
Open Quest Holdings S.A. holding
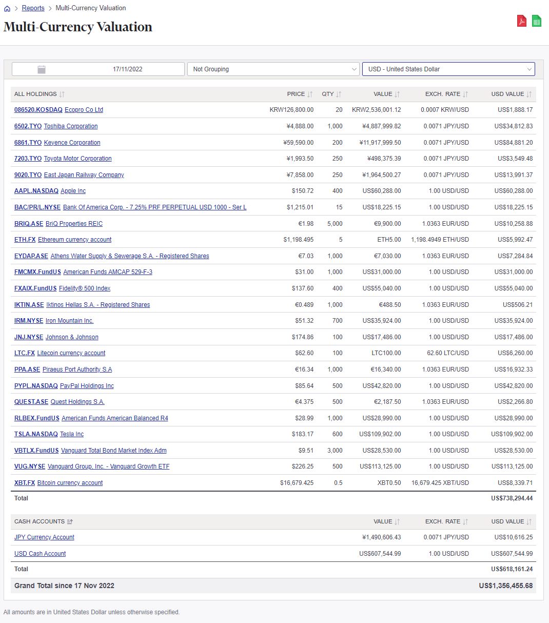[x=77, y=402]
